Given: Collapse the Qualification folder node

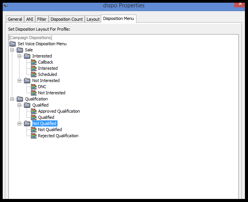Looking at the screenshot, I should point(12,99).
